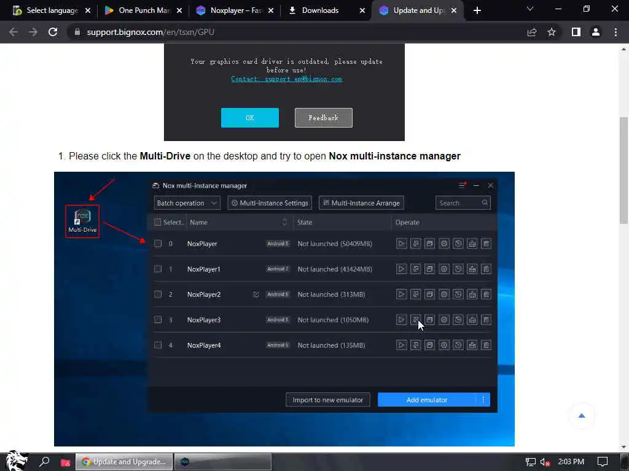Reload the page with the refresh icon
This screenshot has height=471, width=629.
tap(53, 32)
